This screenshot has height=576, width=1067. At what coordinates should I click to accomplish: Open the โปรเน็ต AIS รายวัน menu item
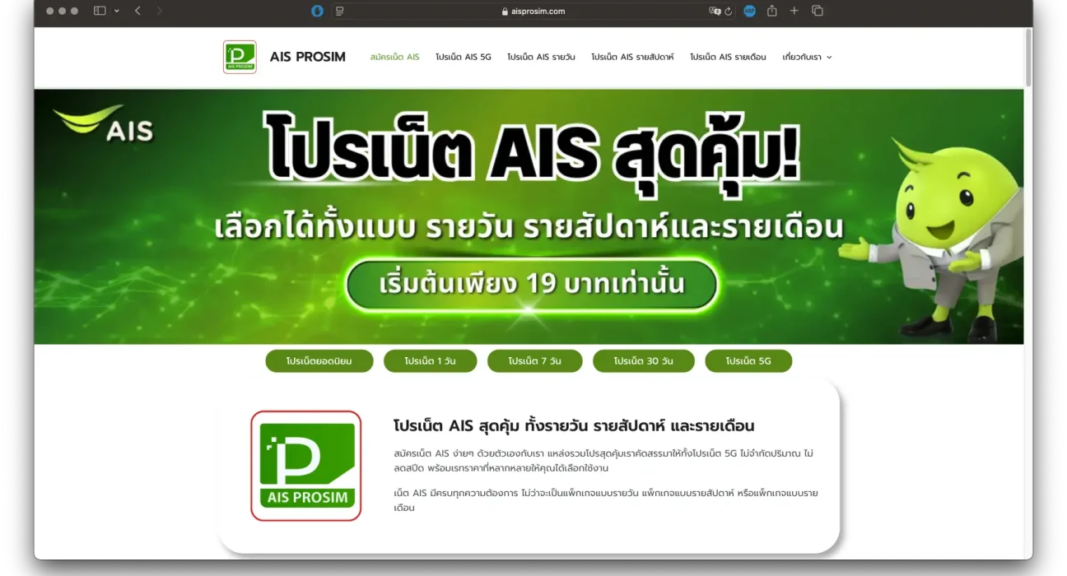click(541, 57)
